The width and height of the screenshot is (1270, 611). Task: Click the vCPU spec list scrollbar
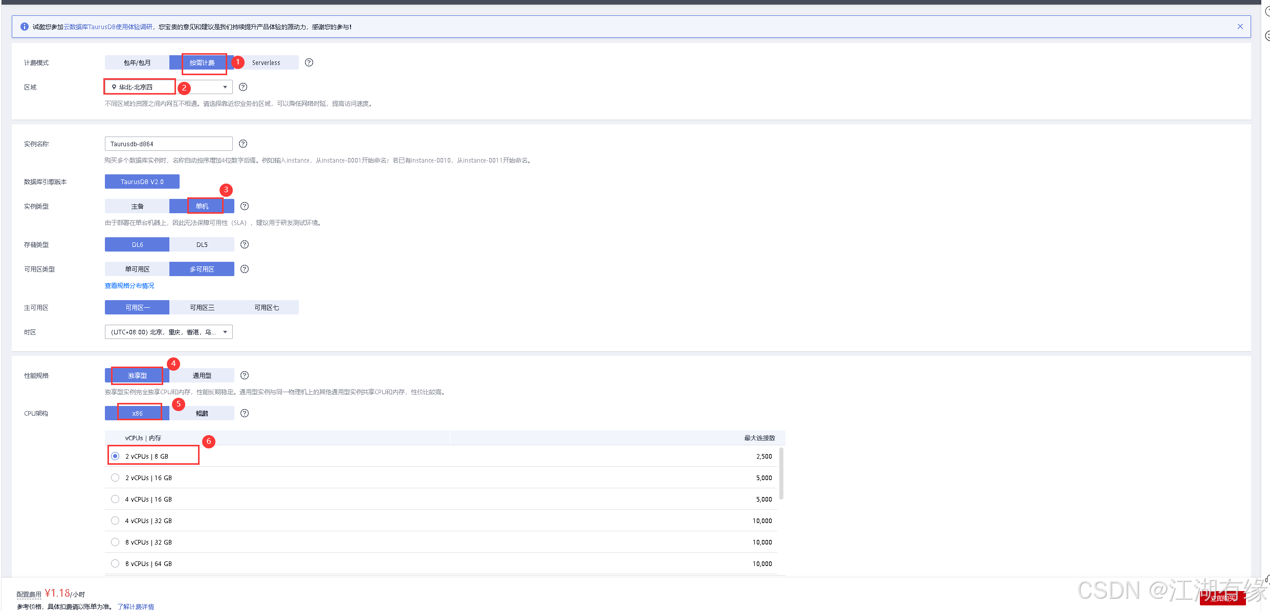coord(781,473)
